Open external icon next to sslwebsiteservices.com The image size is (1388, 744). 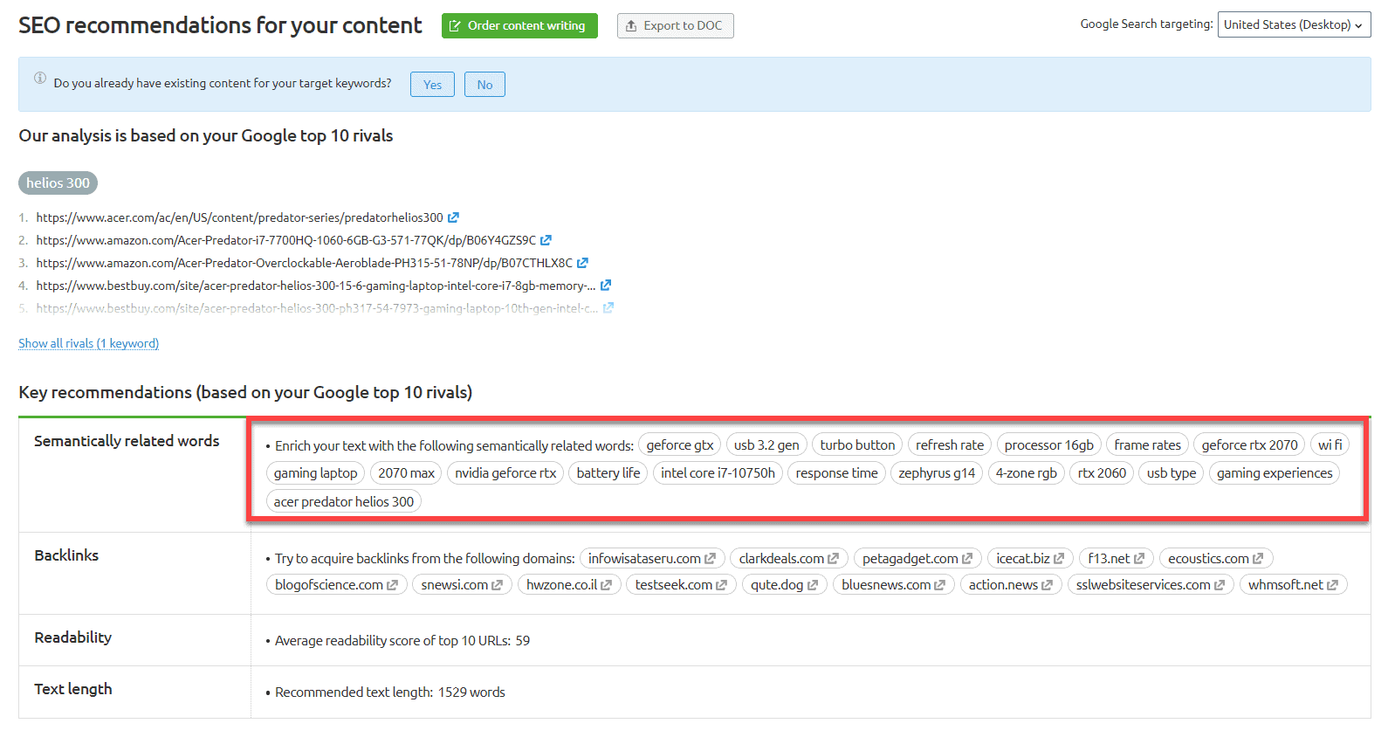pyautogui.click(x=1219, y=585)
